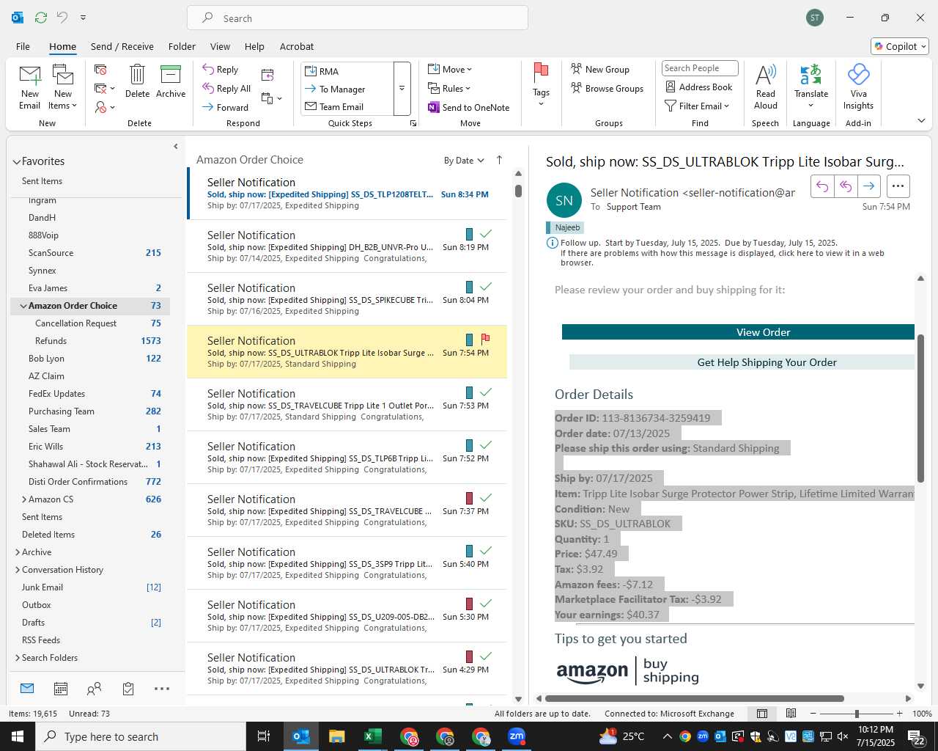
Task: Reverse sort order arrow in message list
Action: tap(500, 160)
